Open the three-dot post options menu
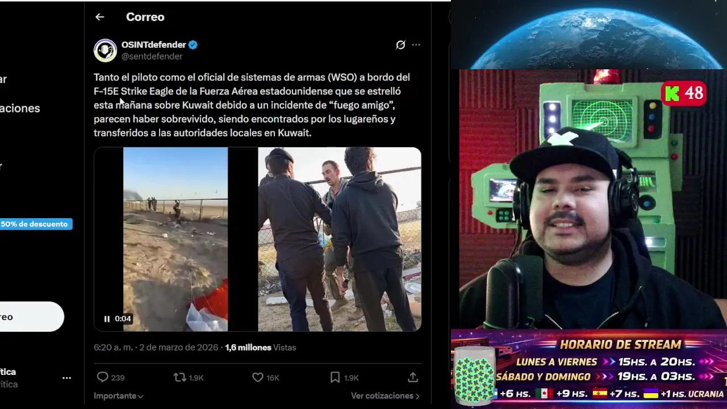Screen dimensions: 727x409 416,45
